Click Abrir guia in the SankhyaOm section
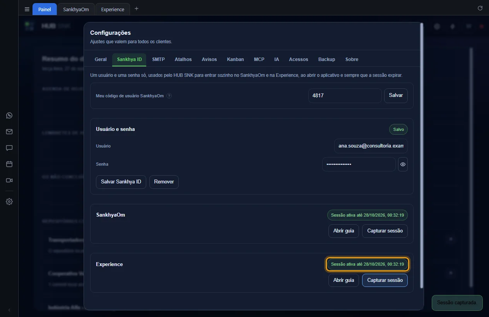 coord(344,231)
